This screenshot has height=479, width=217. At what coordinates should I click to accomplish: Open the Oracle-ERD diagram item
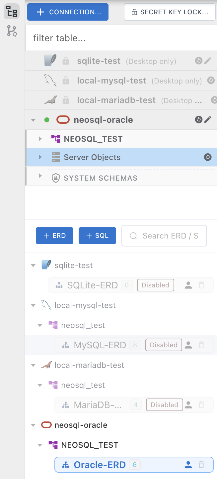point(134,465)
